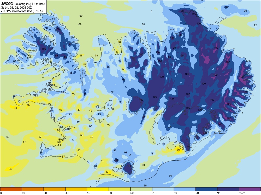Image resolution: width=261 pixels, height=195 pixels.
Task: Click the title 'UWC/IG: Rakastig (%) í 2 m hæð'
Action: (x=23, y=4)
